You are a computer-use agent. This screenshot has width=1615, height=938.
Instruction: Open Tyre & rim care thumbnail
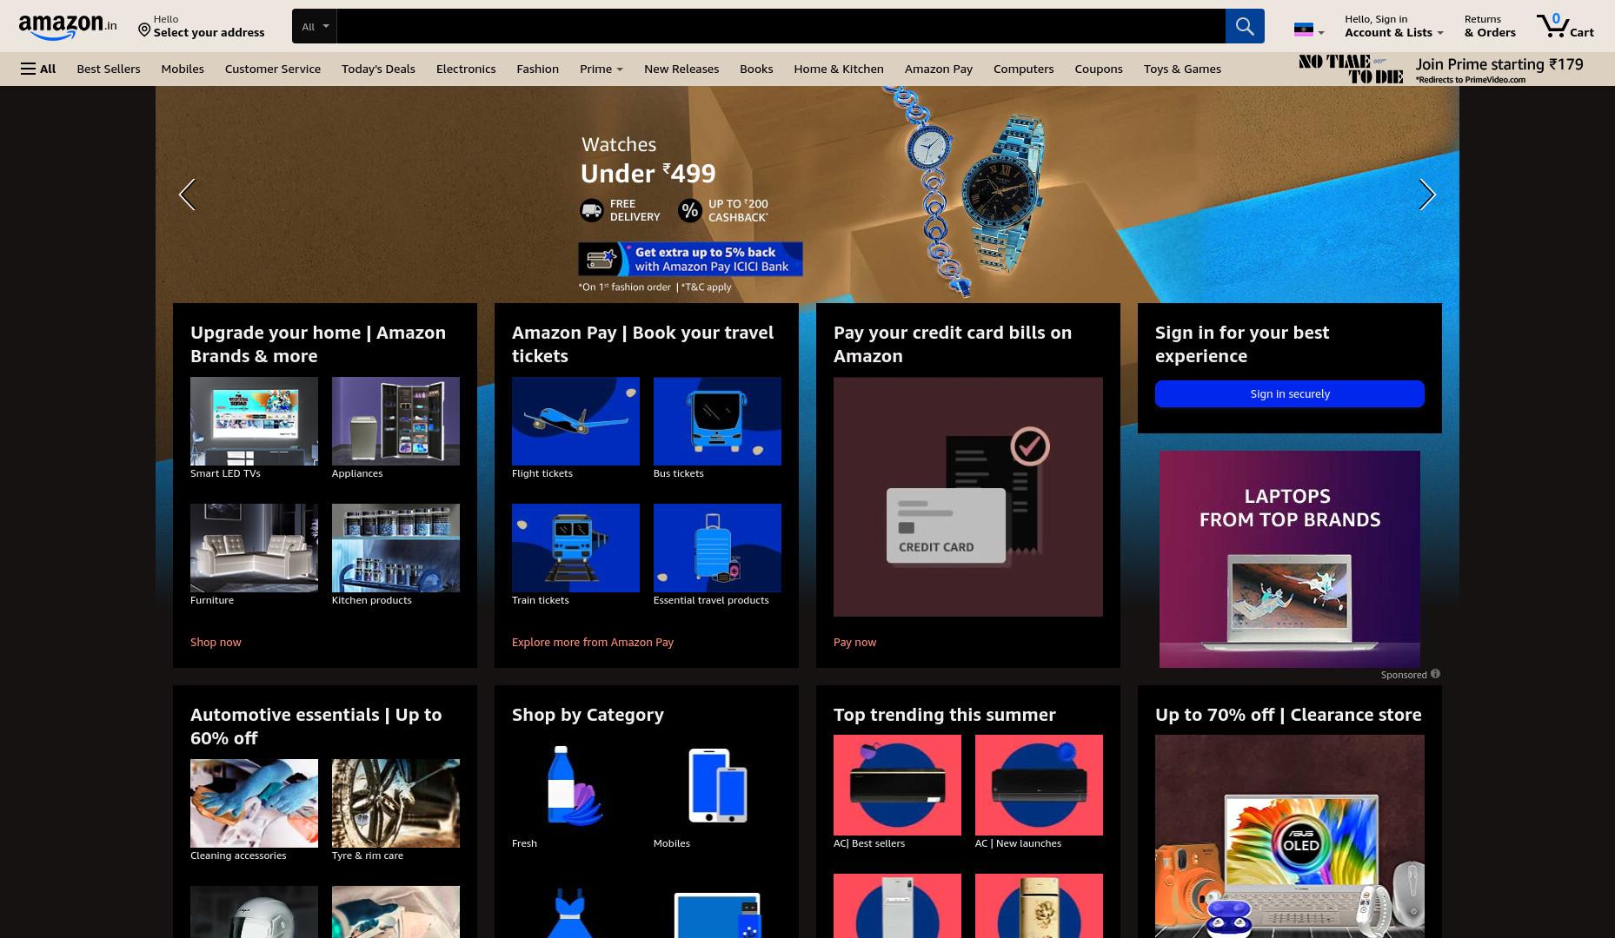click(x=395, y=803)
